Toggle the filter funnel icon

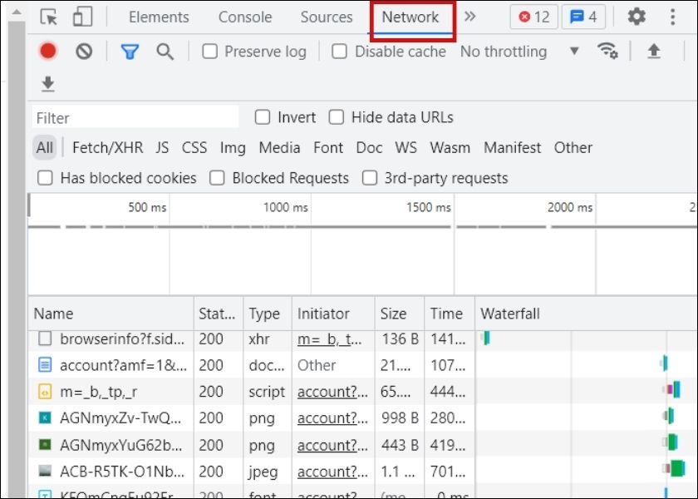(130, 52)
